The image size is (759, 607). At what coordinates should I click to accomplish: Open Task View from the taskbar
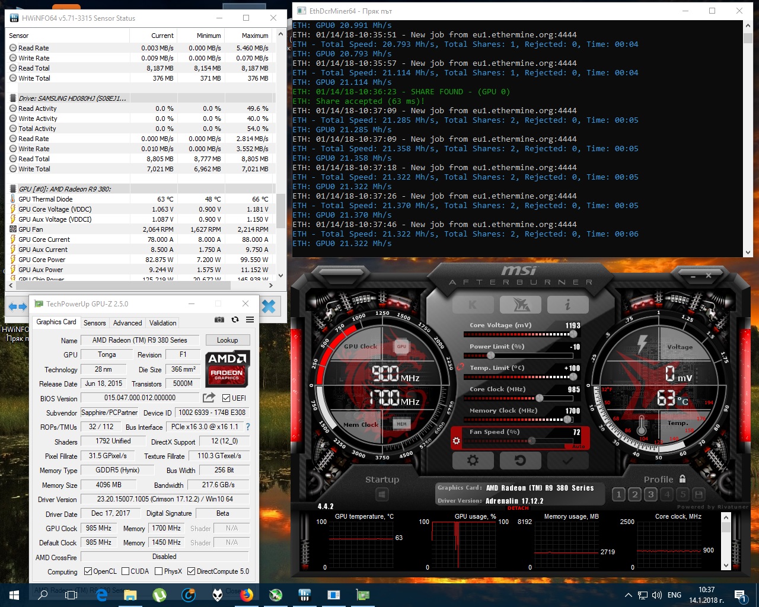click(x=71, y=595)
